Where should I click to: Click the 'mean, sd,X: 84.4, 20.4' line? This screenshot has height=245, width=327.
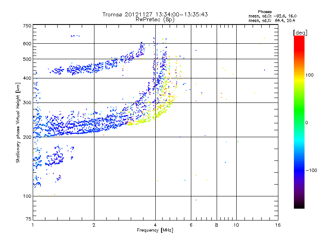(x=272, y=20)
